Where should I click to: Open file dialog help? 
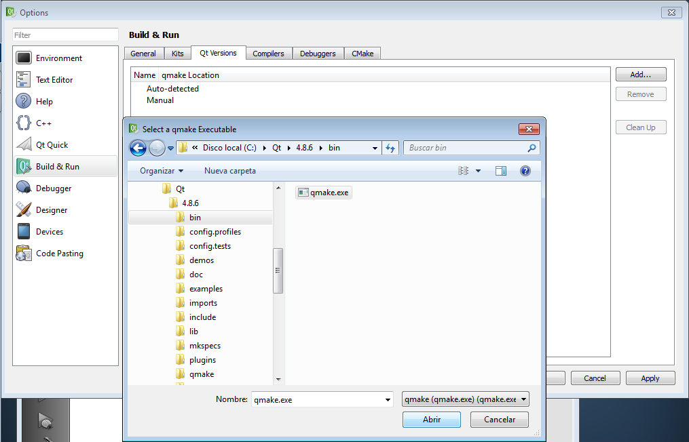click(x=525, y=171)
